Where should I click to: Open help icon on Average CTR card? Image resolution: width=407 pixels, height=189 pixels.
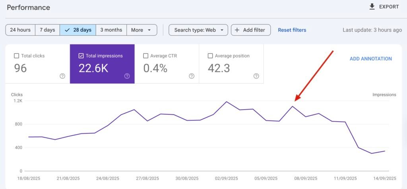[x=192, y=76]
